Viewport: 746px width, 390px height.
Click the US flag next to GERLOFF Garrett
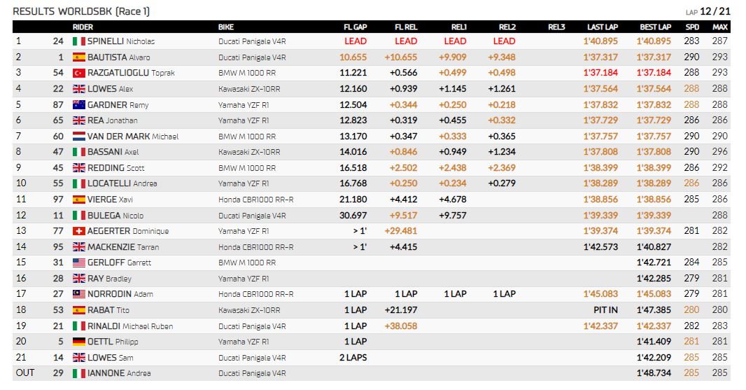click(78, 263)
